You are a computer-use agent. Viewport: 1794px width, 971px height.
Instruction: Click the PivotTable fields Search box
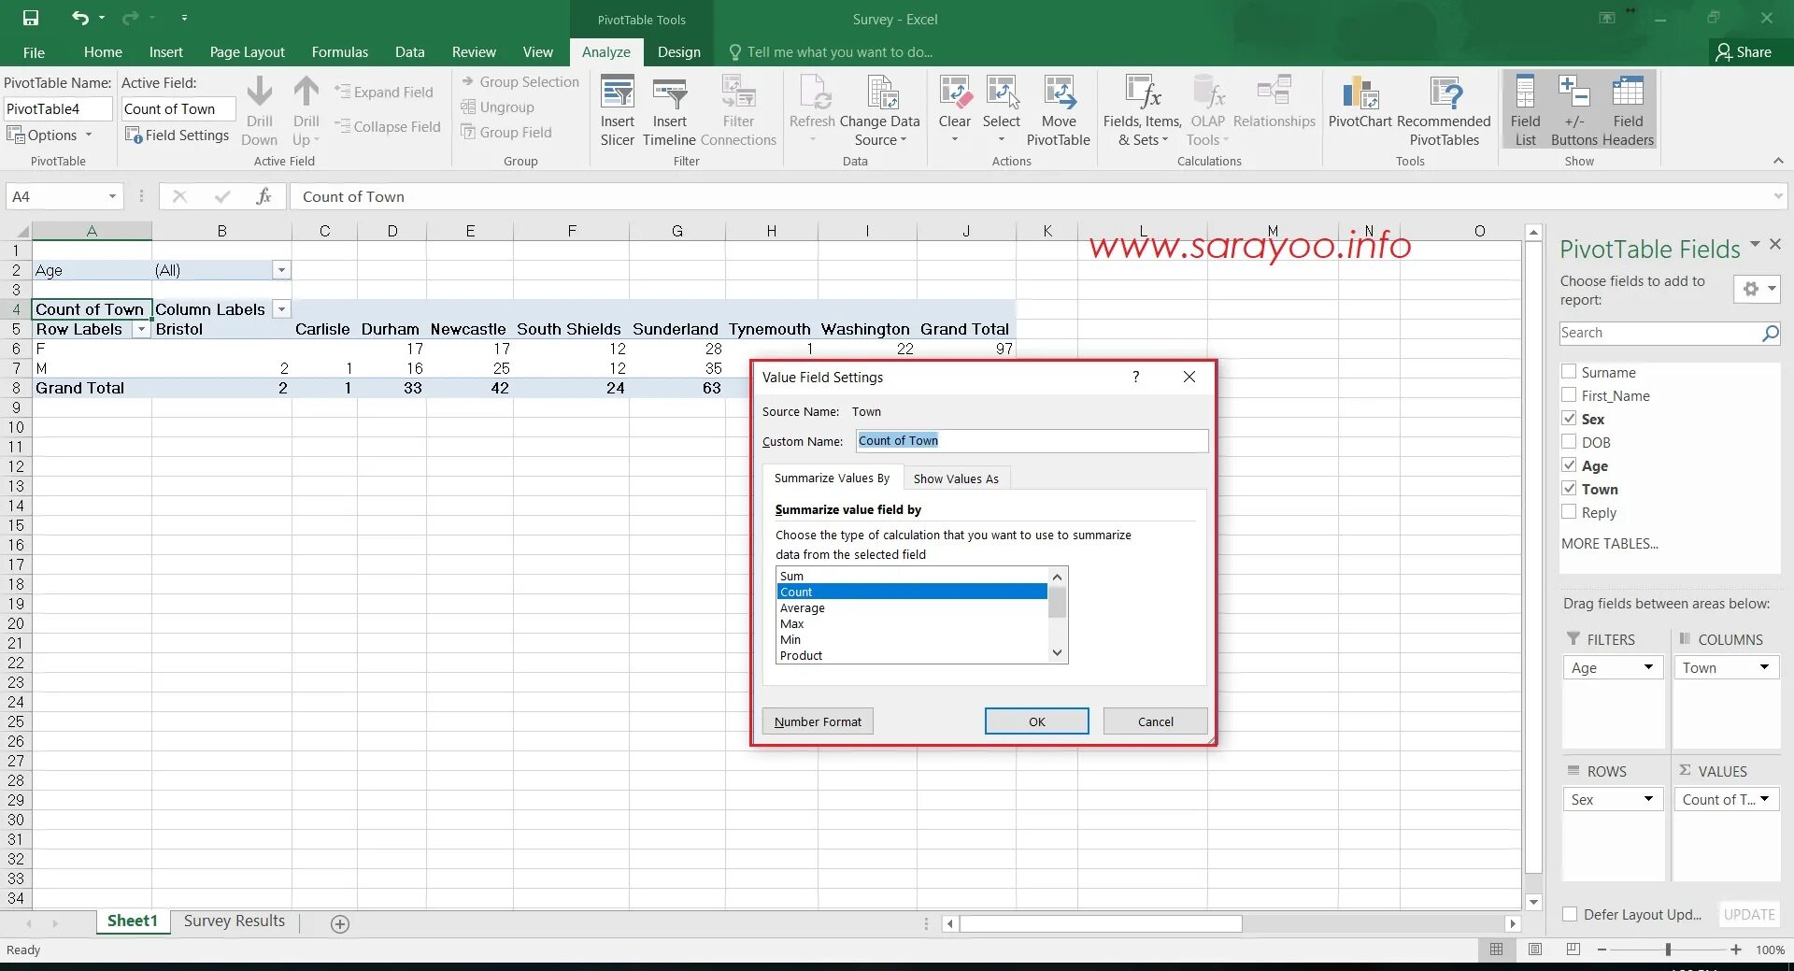1669,333
